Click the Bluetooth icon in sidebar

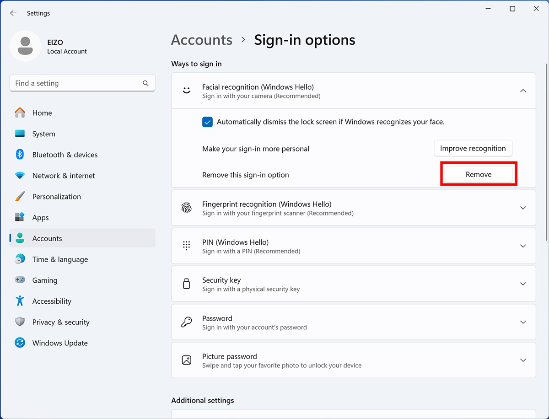click(20, 155)
